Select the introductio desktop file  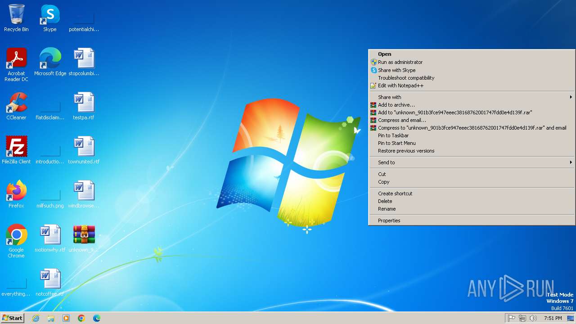point(50,154)
